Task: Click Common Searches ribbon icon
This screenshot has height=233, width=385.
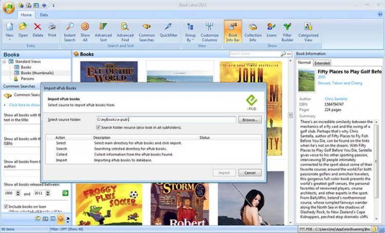Action: tap(147, 27)
